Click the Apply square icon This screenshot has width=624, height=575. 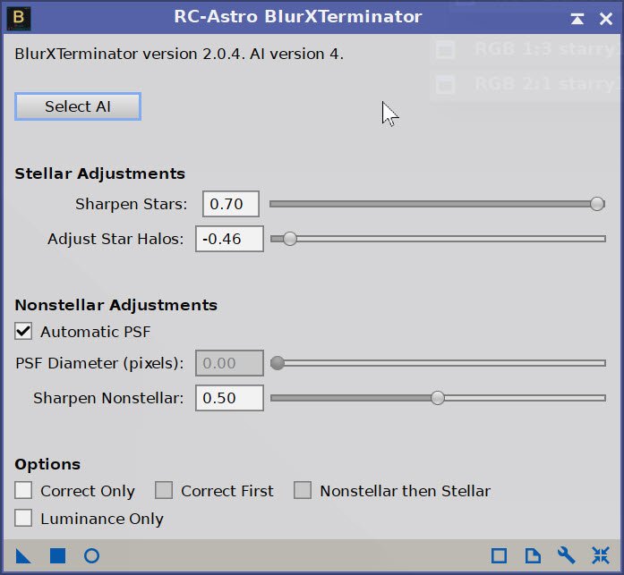pos(57,555)
